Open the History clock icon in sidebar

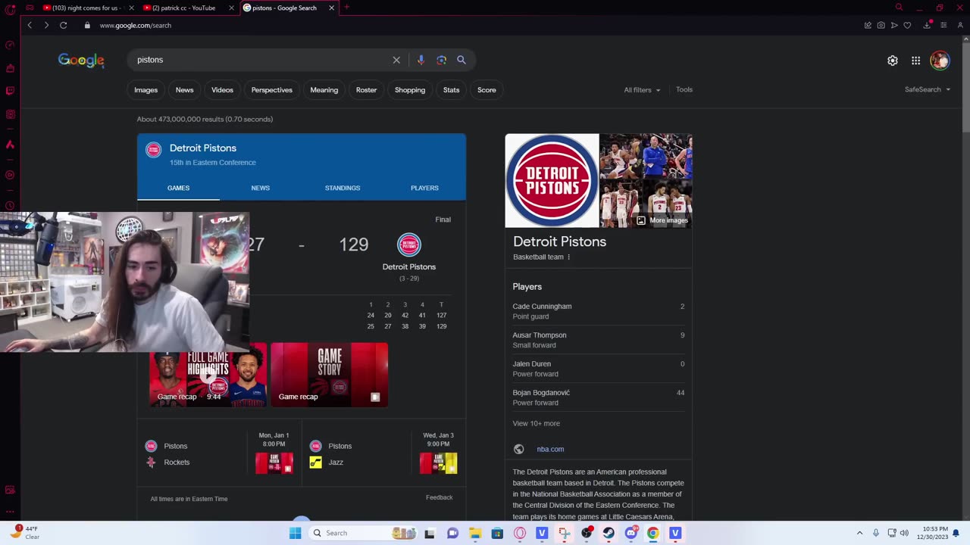pos(10,205)
